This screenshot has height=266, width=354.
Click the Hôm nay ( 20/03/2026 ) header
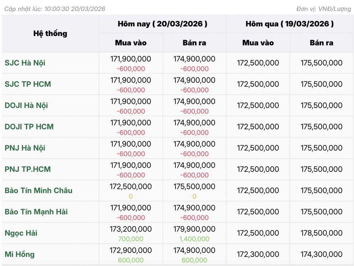(163, 24)
